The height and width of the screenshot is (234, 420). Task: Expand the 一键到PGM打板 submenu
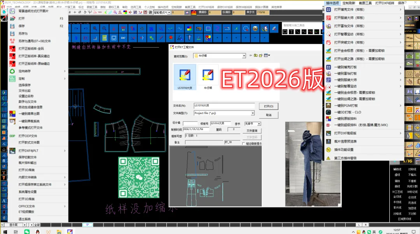point(364,106)
